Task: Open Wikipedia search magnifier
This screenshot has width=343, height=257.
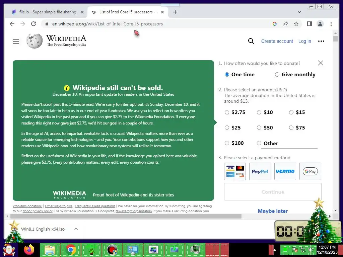Action: (x=251, y=41)
